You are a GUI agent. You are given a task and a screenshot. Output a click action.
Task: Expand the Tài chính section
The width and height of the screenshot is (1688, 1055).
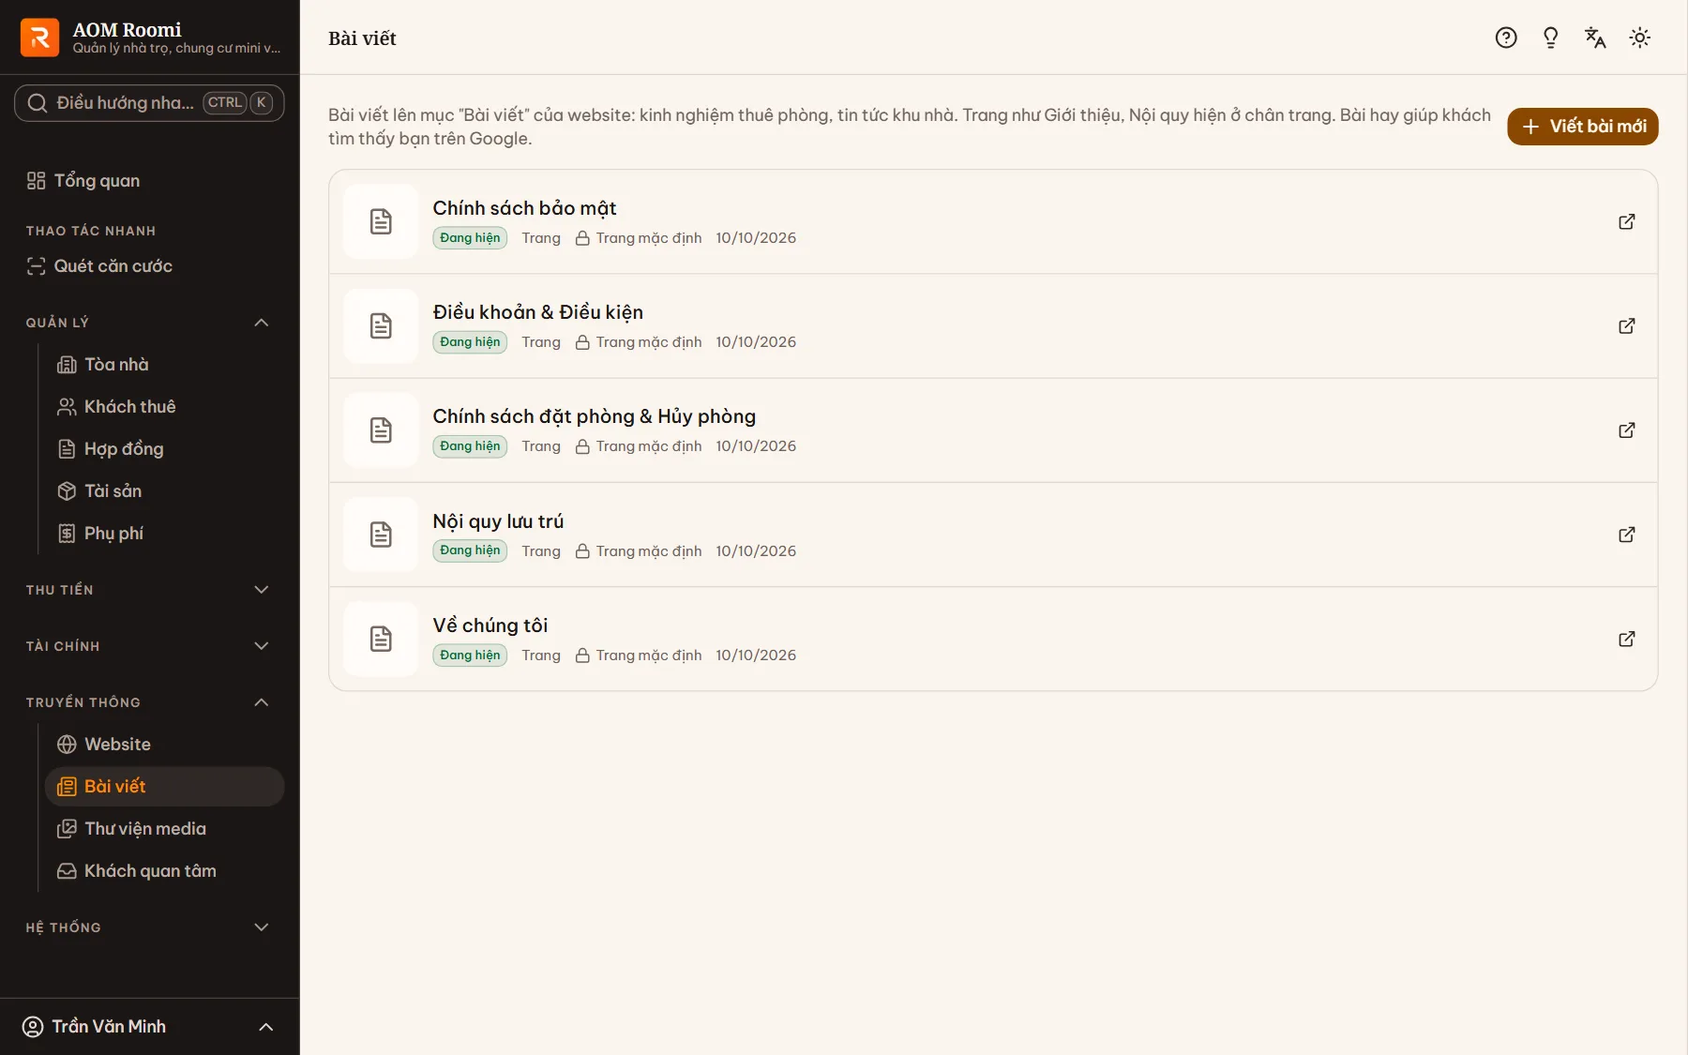coord(149,646)
